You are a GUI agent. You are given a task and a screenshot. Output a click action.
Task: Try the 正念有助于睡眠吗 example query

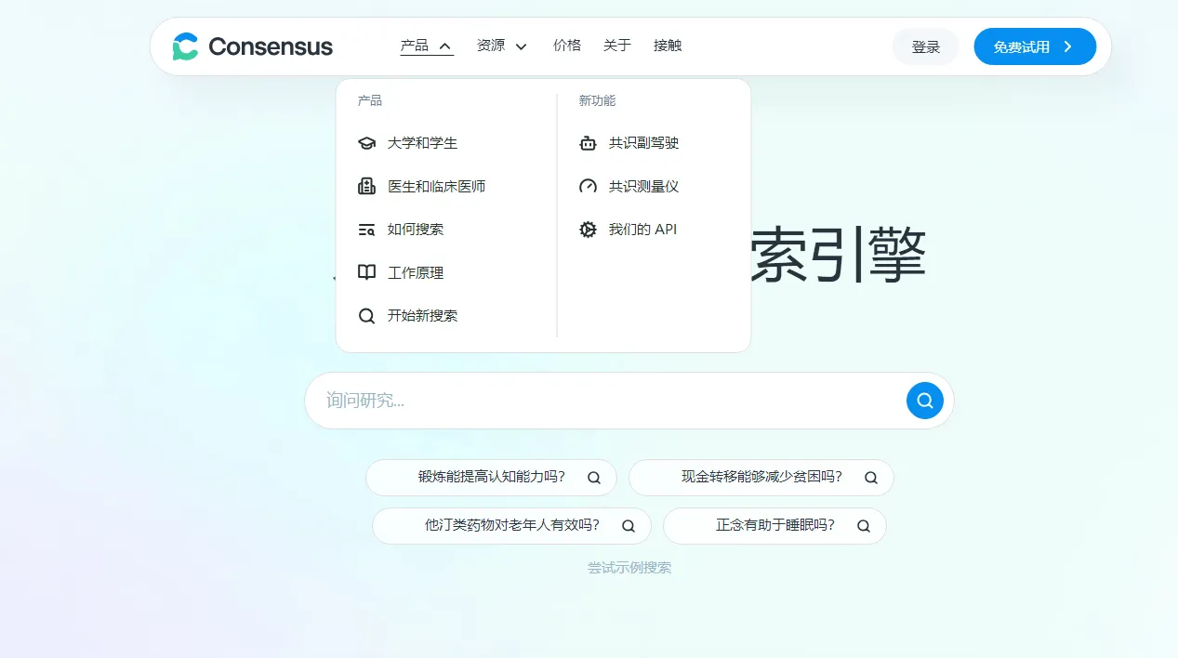pos(774,526)
